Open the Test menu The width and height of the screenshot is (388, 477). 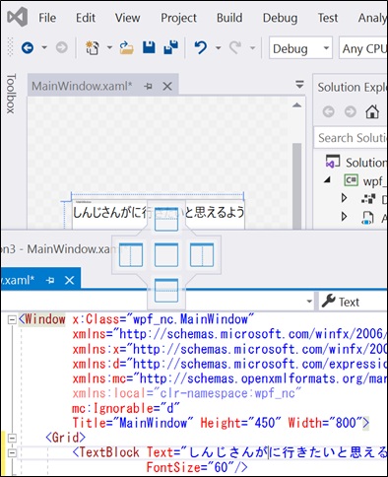328,18
